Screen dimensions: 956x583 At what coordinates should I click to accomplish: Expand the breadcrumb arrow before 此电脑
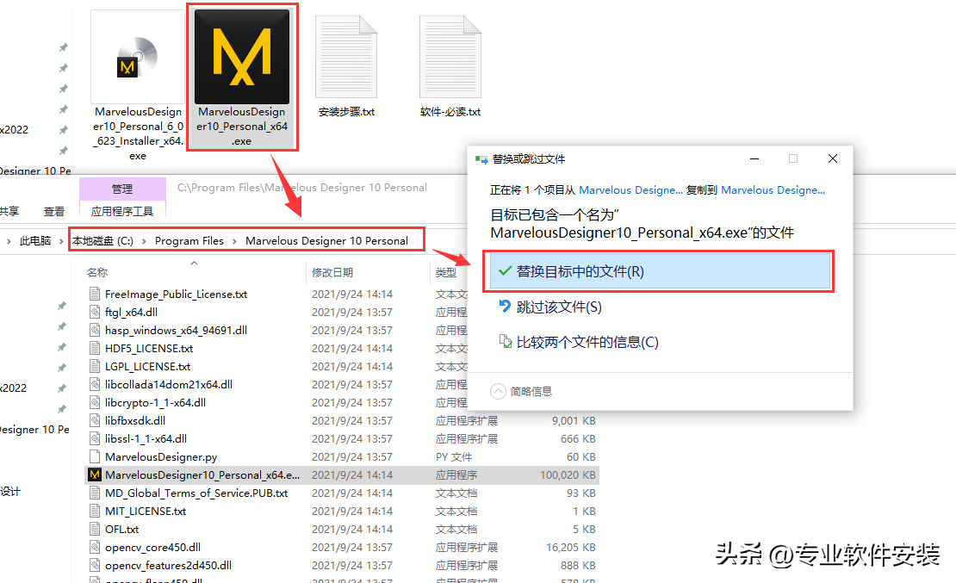click(x=9, y=241)
